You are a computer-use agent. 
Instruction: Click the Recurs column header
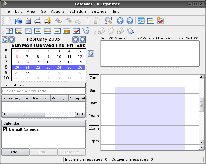[x=41, y=98]
